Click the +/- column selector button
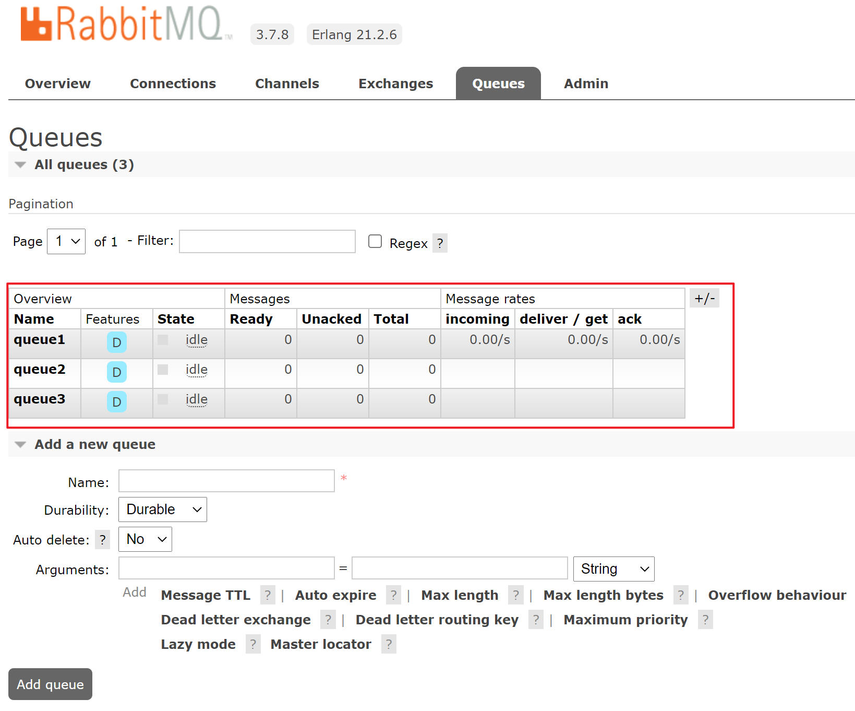The height and width of the screenshot is (711, 855). pos(704,299)
